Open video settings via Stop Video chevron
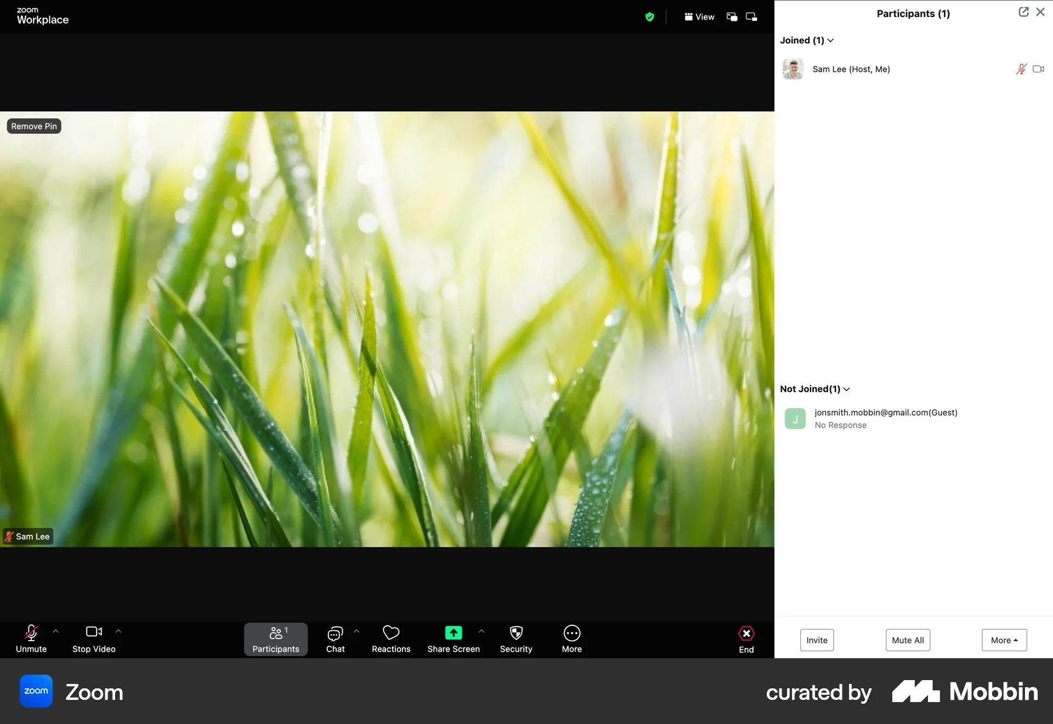 [x=118, y=631]
